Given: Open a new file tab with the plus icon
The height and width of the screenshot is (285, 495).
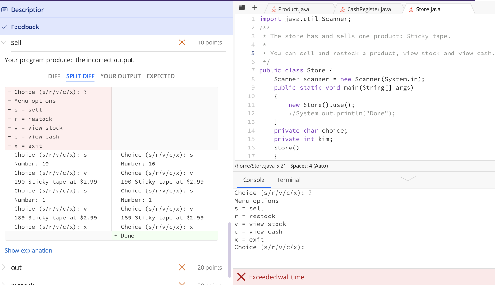Looking at the screenshot, I should click(254, 7).
